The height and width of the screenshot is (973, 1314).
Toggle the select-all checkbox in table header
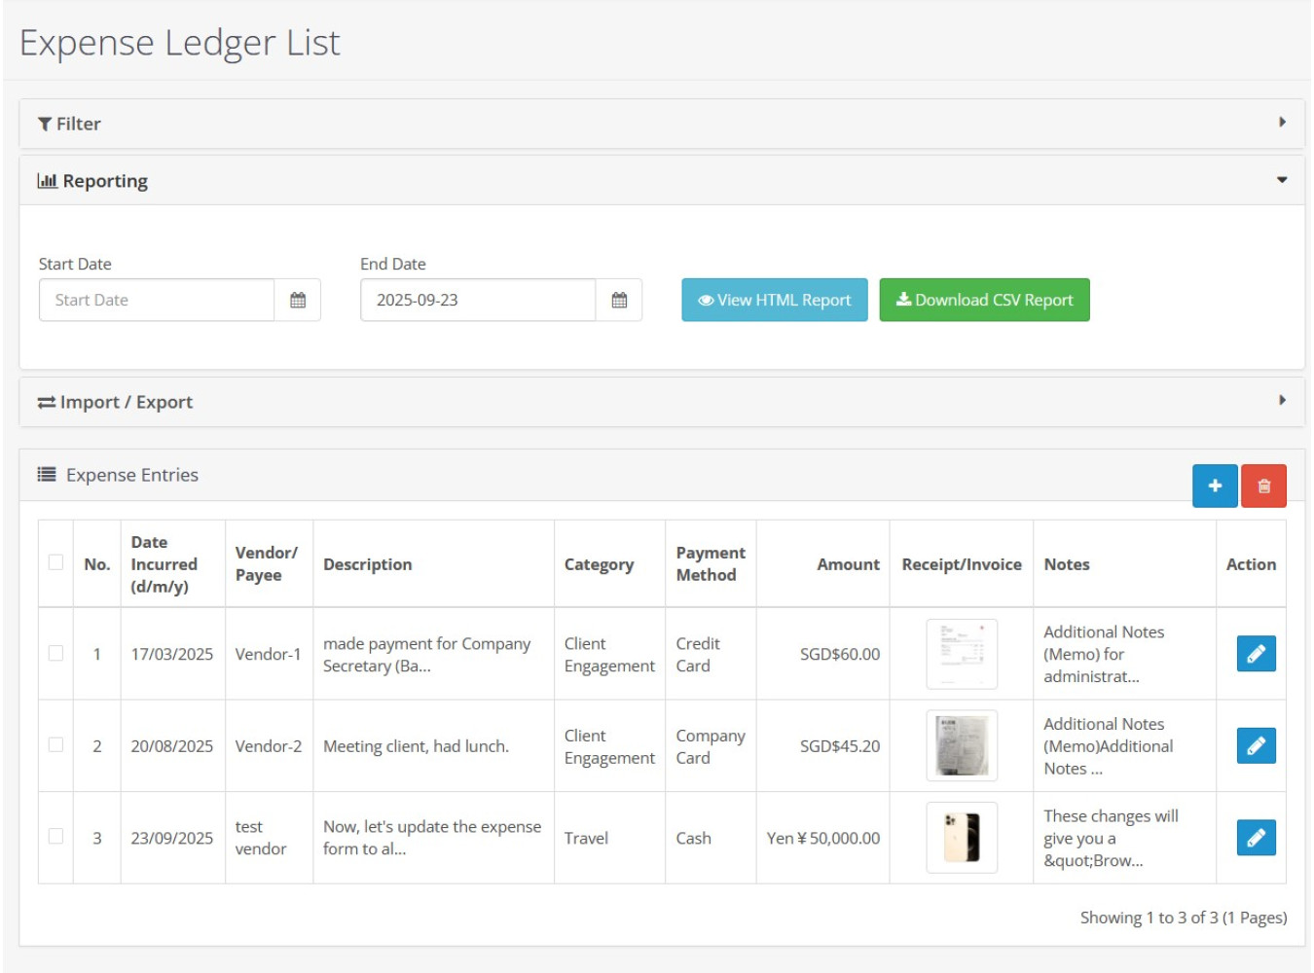point(56,562)
